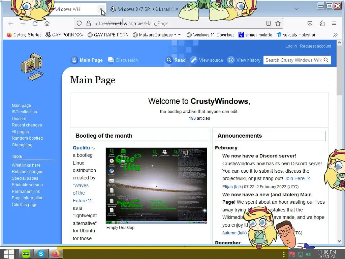Open ISO collection sidebar link
This screenshot has width=345, height=259.
coord(24,112)
